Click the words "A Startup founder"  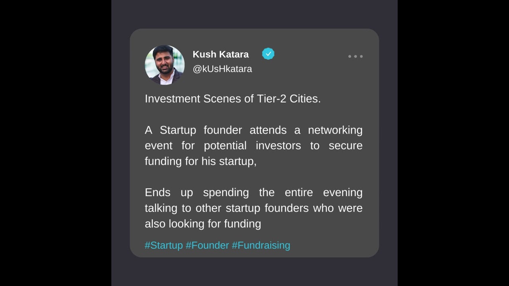[x=193, y=130]
